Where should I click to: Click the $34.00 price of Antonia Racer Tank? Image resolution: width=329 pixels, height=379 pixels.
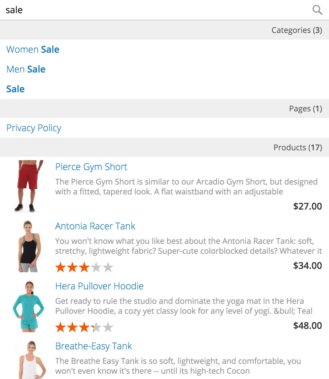point(307,266)
